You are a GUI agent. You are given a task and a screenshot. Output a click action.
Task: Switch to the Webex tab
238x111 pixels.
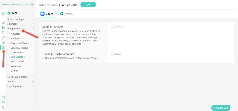pyautogui.click(x=67, y=14)
